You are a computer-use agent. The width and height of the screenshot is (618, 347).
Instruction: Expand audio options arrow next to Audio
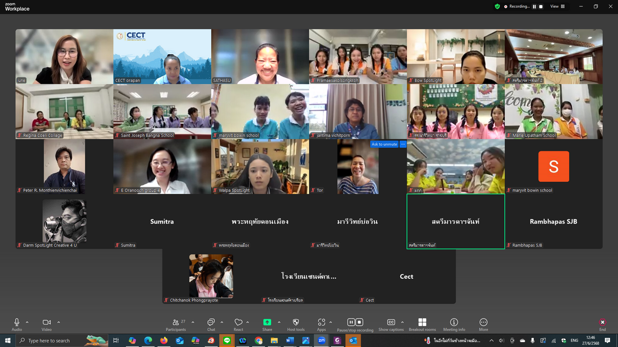tap(27, 322)
